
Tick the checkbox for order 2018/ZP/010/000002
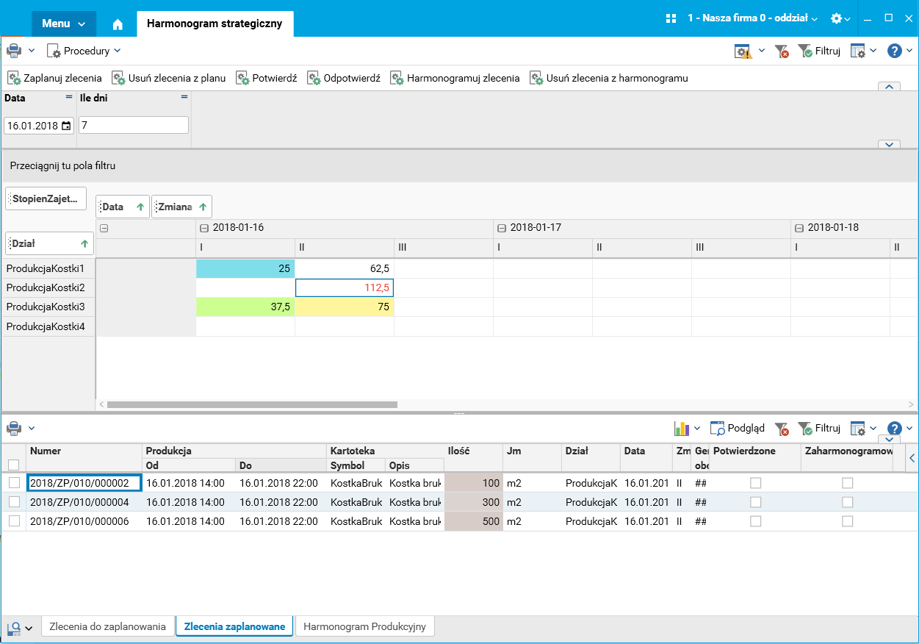point(14,482)
